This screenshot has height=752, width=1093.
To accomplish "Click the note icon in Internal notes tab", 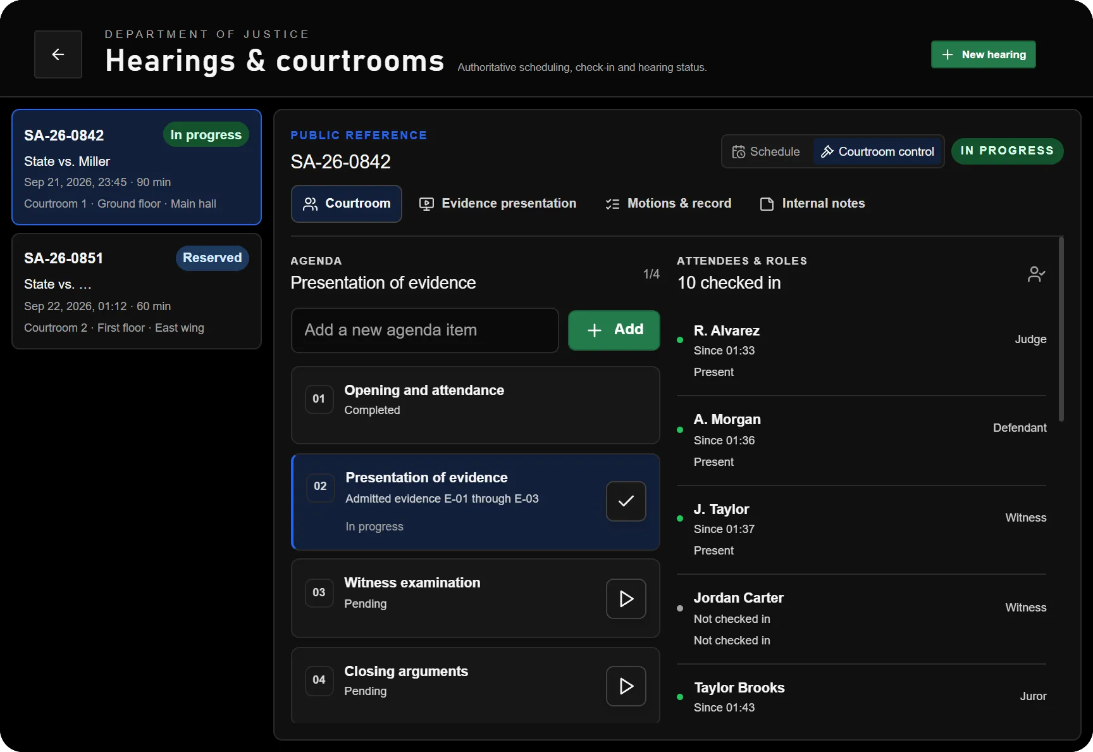I will click(767, 204).
